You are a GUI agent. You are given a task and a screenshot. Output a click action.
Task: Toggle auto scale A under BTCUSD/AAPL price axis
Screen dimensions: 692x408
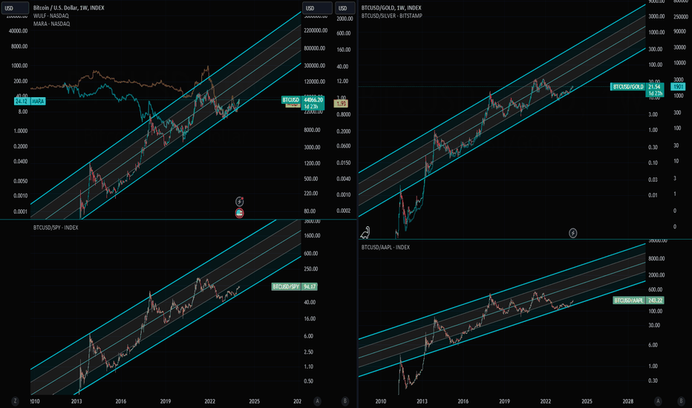(x=658, y=401)
